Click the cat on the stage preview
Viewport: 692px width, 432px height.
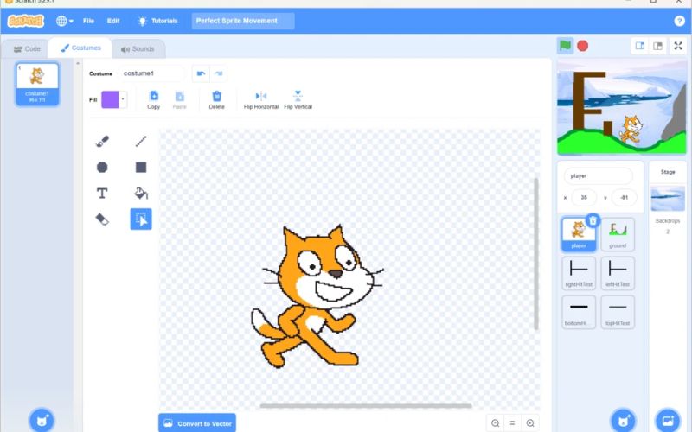[x=631, y=130]
